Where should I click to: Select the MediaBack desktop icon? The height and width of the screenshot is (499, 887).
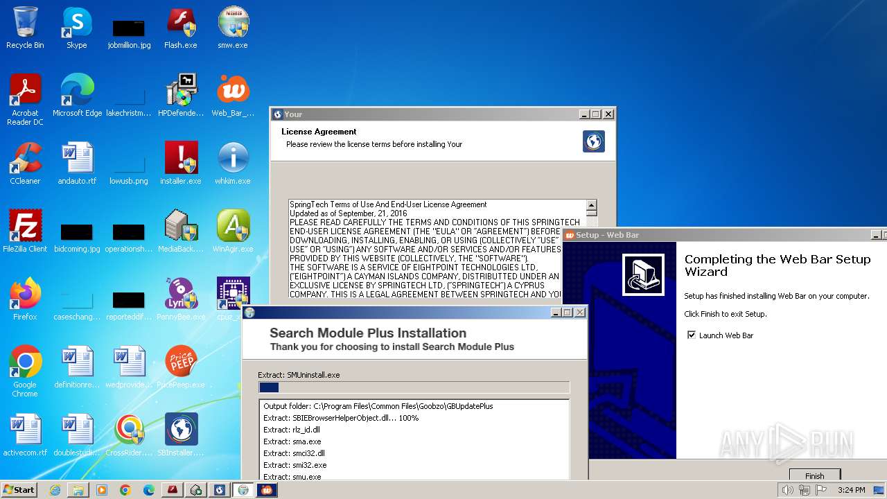[x=181, y=231]
